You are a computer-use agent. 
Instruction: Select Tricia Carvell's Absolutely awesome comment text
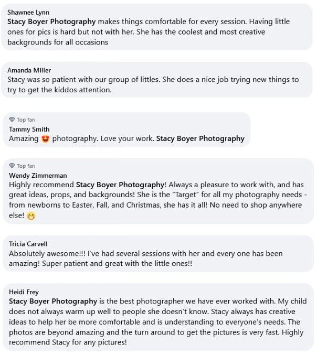click(x=146, y=258)
